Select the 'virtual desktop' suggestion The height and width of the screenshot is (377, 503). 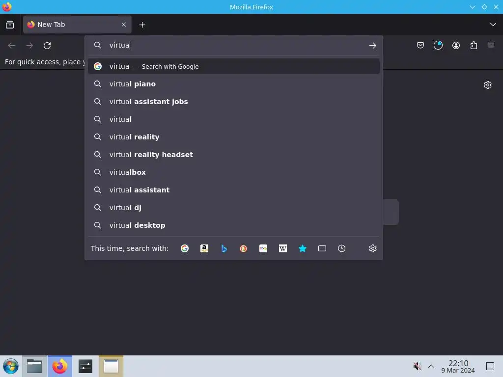coord(233,225)
